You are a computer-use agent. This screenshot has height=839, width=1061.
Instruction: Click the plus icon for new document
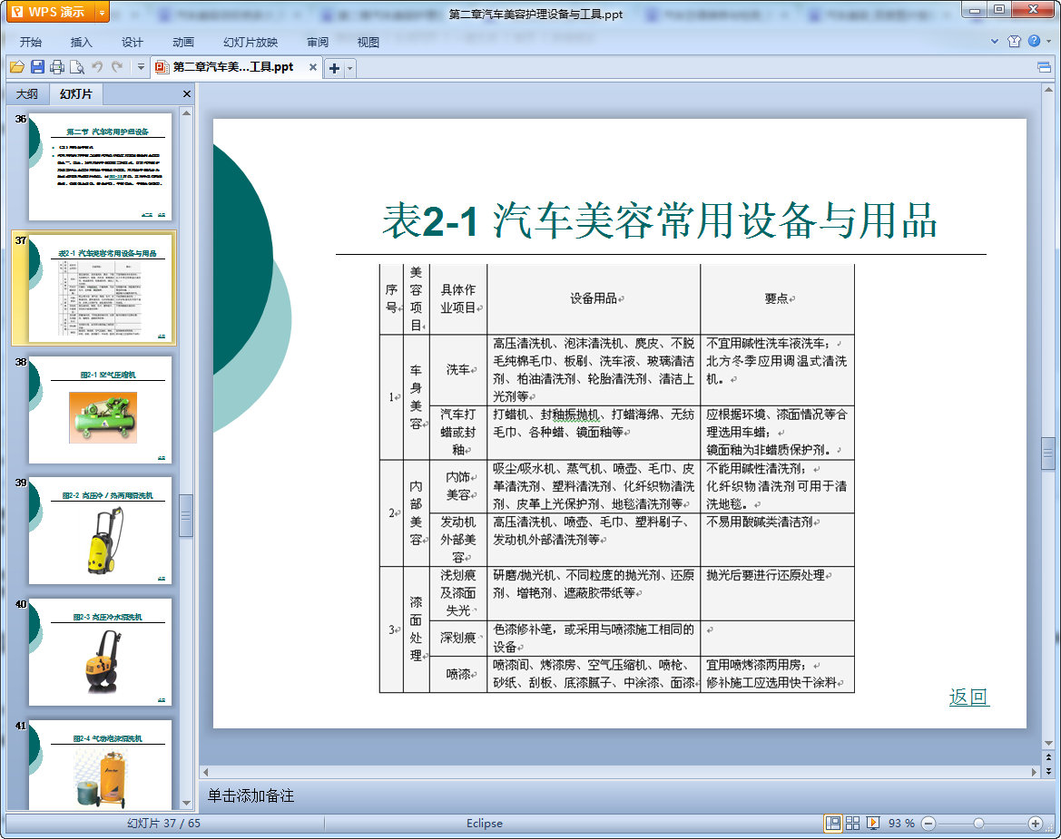pos(334,68)
